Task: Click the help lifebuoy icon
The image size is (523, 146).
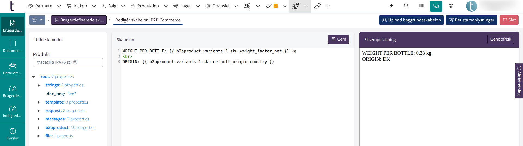Action: click(451, 6)
